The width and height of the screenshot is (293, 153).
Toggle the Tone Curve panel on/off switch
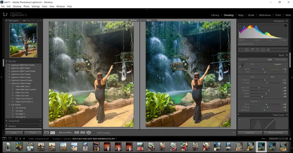coord(238,115)
